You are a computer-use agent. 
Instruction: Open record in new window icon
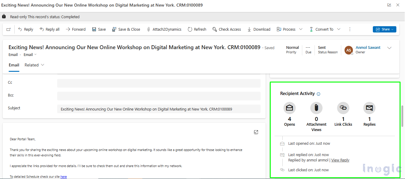coord(8,29)
